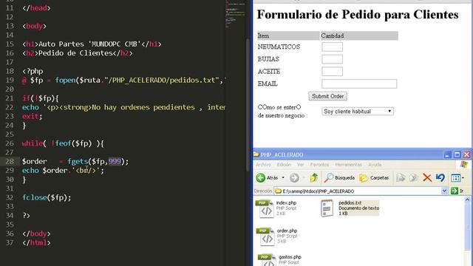Click the Windows flag logo in Explorer
Image resolution: width=473 pixels, height=266 pixels.
(464, 165)
